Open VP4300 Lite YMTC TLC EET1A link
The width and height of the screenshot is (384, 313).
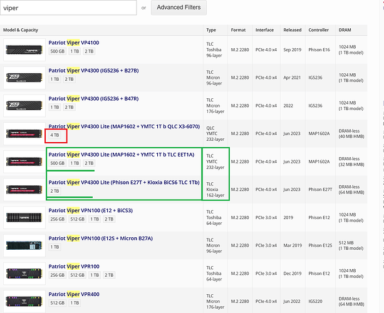(x=122, y=155)
